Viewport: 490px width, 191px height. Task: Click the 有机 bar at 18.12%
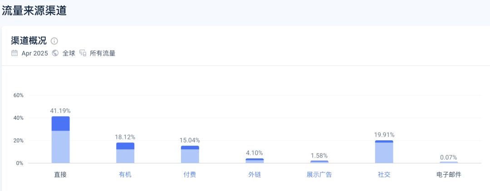pos(125,153)
